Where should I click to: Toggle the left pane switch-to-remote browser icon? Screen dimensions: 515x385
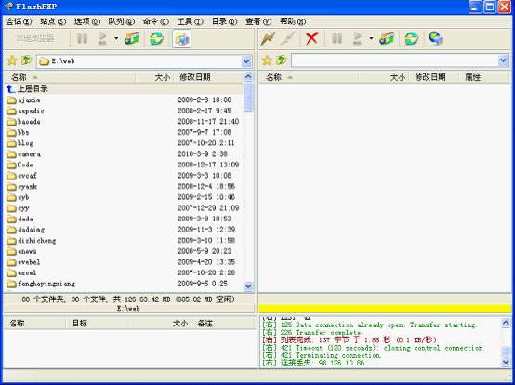point(181,39)
